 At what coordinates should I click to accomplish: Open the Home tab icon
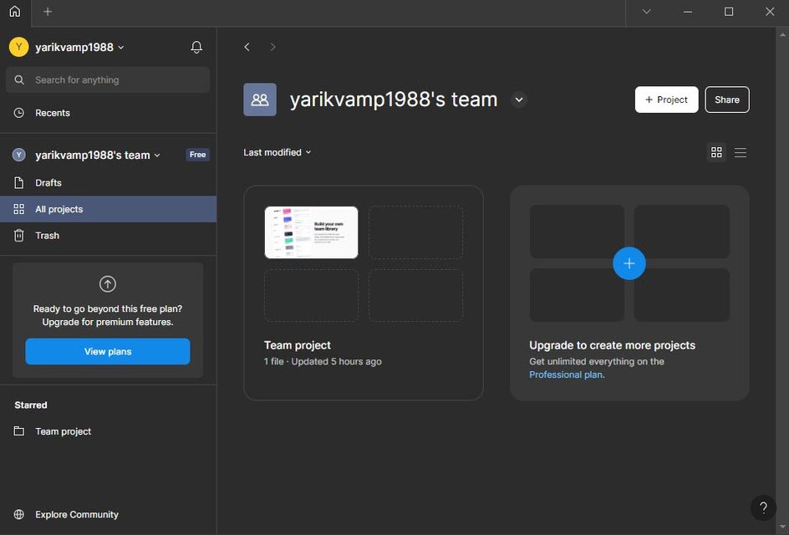tap(15, 12)
